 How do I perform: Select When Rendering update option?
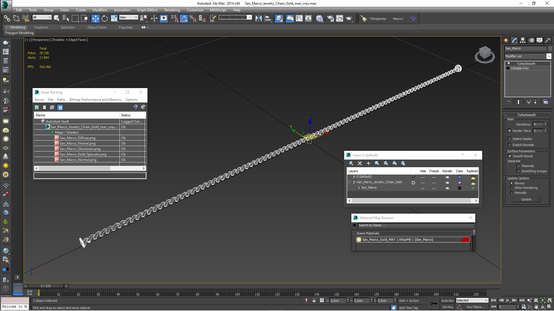pyautogui.click(x=512, y=188)
